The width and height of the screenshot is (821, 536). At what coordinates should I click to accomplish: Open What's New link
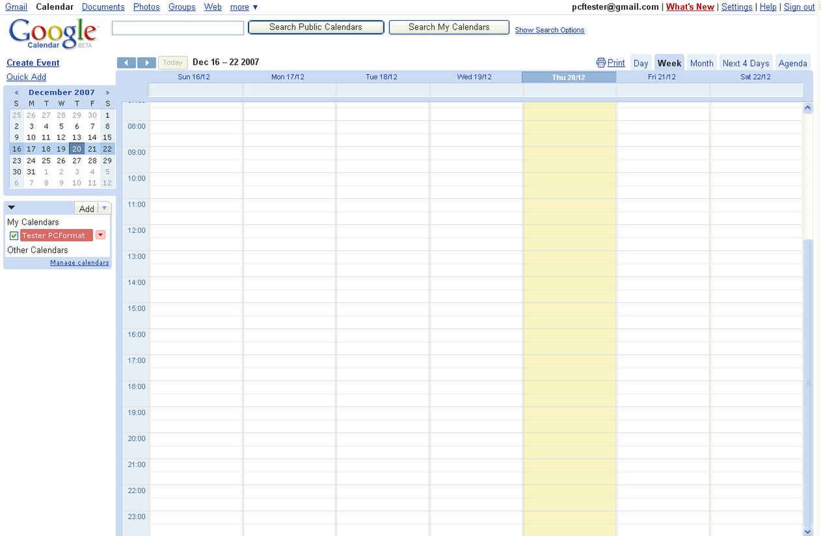pos(690,7)
